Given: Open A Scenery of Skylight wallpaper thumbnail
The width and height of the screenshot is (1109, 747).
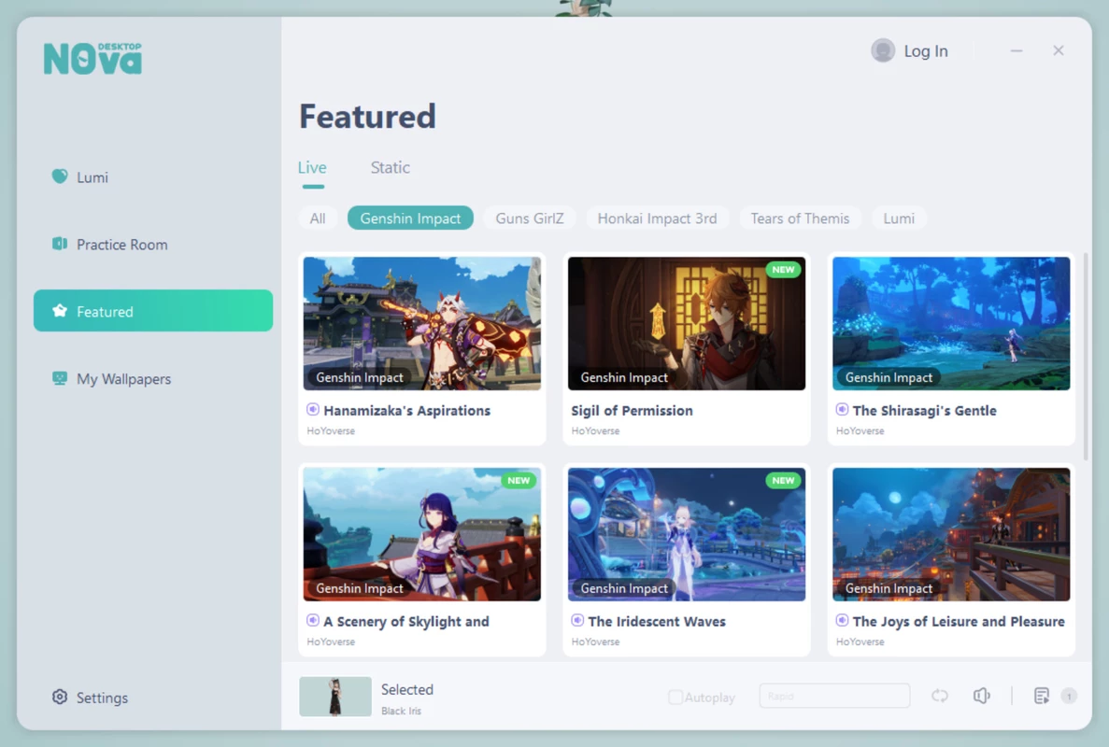Looking at the screenshot, I should [x=422, y=534].
